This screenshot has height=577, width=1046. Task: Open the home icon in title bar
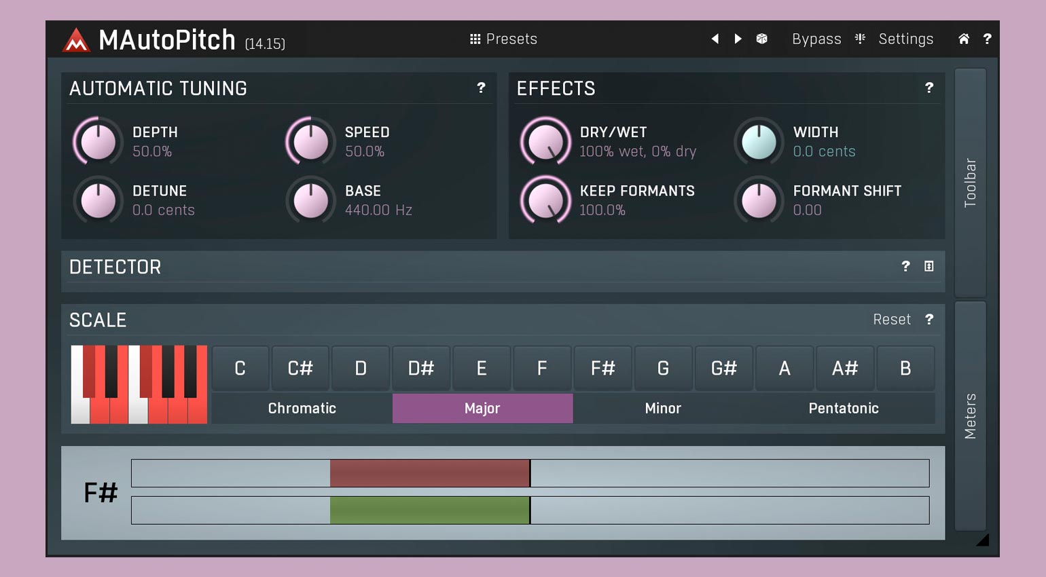pos(964,39)
